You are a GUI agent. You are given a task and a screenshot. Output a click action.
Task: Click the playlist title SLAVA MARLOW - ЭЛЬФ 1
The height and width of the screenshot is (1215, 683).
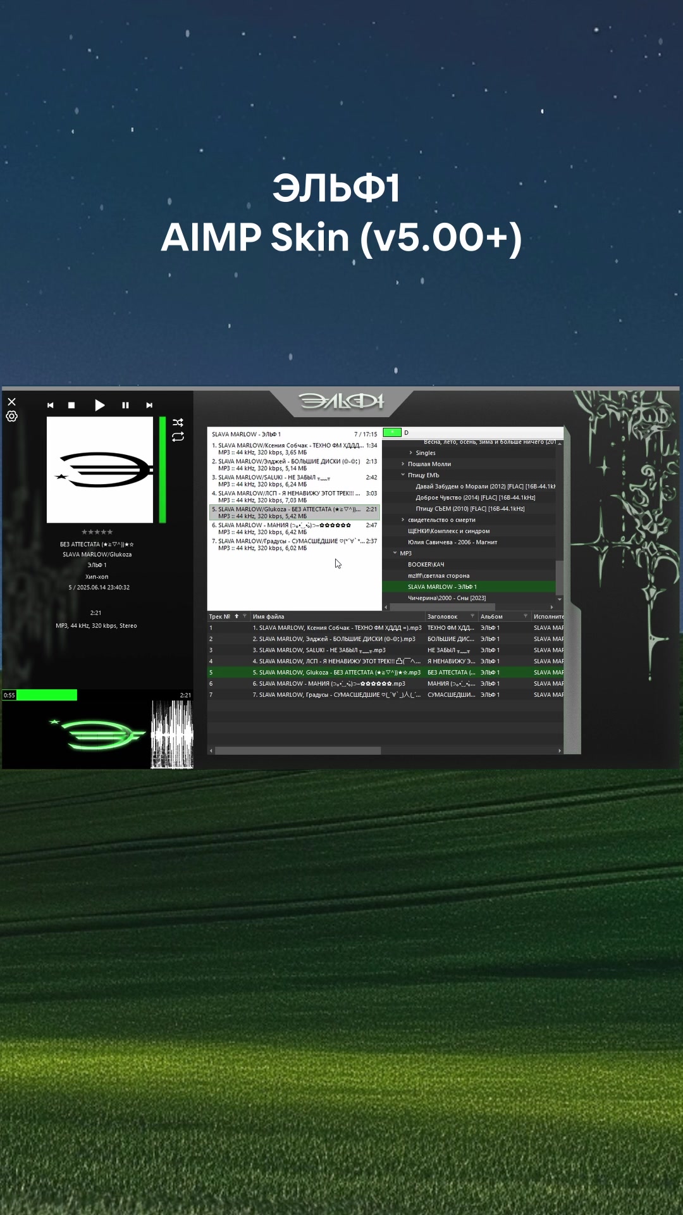[246, 434]
